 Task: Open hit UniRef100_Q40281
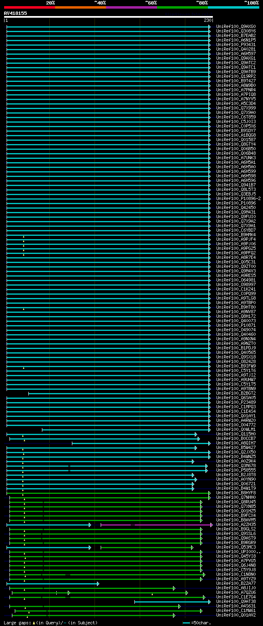click(x=236, y=49)
